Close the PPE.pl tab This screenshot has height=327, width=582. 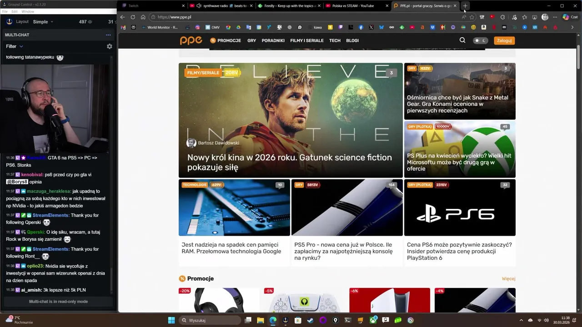click(x=455, y=6)
